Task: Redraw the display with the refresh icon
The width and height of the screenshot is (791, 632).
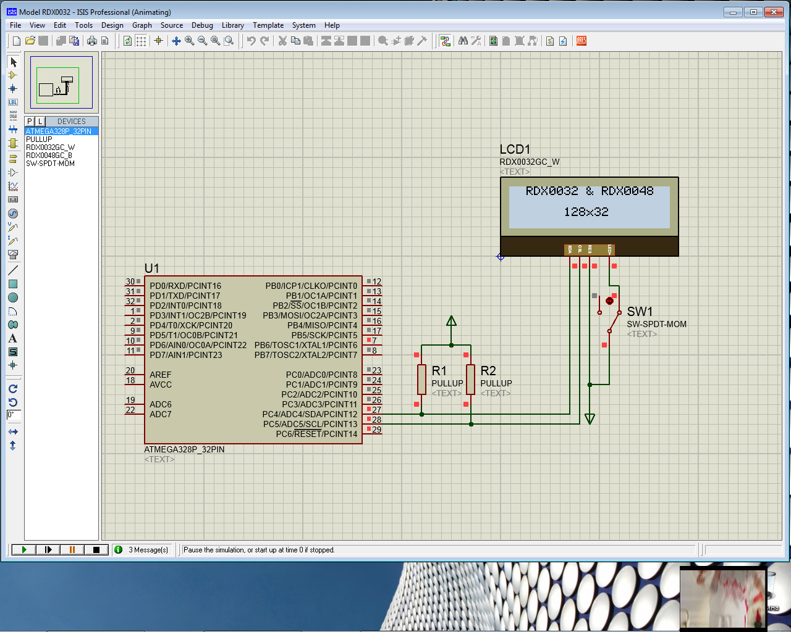Action: pos(127,41)
